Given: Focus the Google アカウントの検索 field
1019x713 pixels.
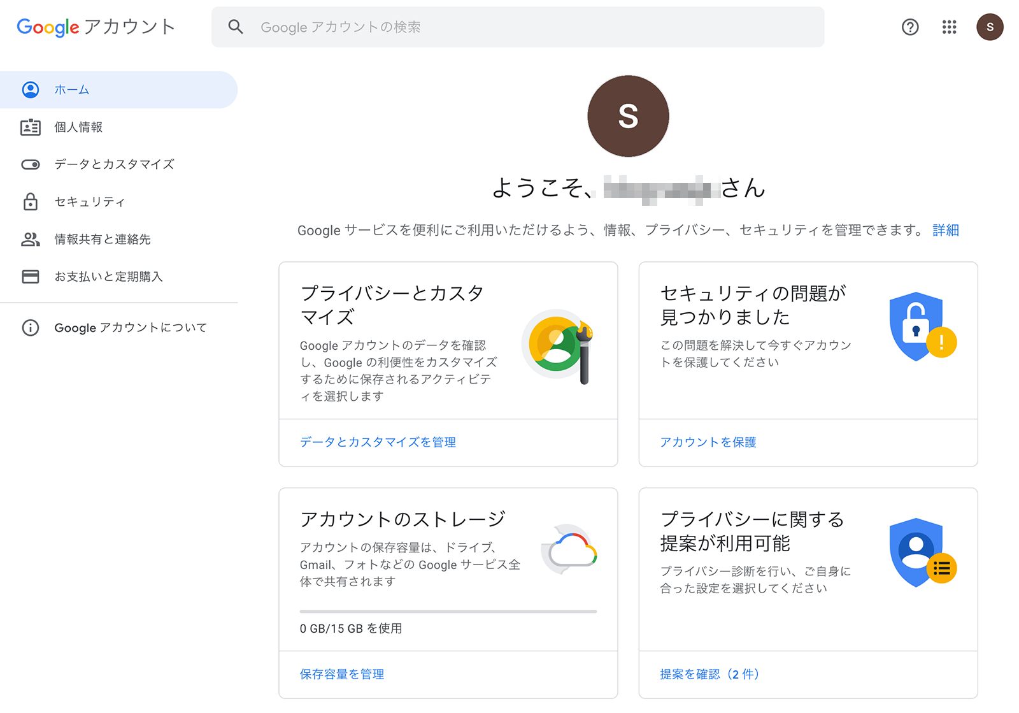Looking at the screenshot, I should point(518,27).
